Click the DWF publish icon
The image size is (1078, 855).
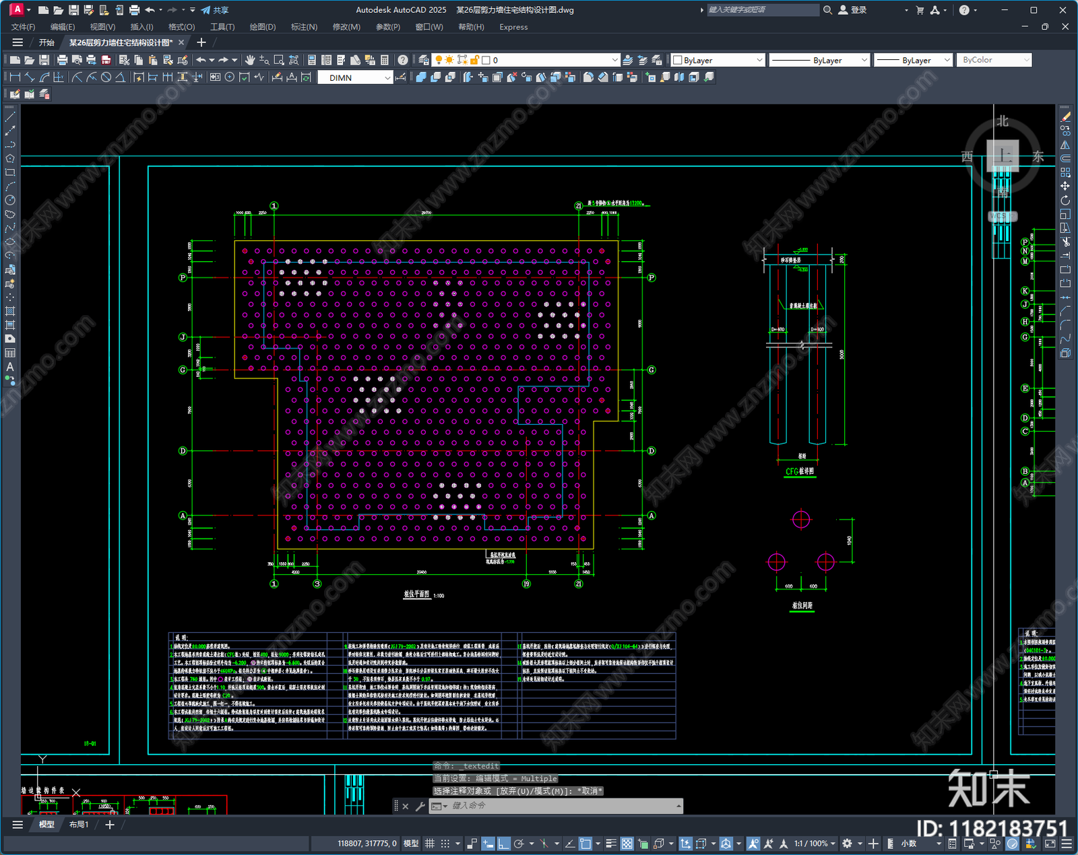[106, 60]
